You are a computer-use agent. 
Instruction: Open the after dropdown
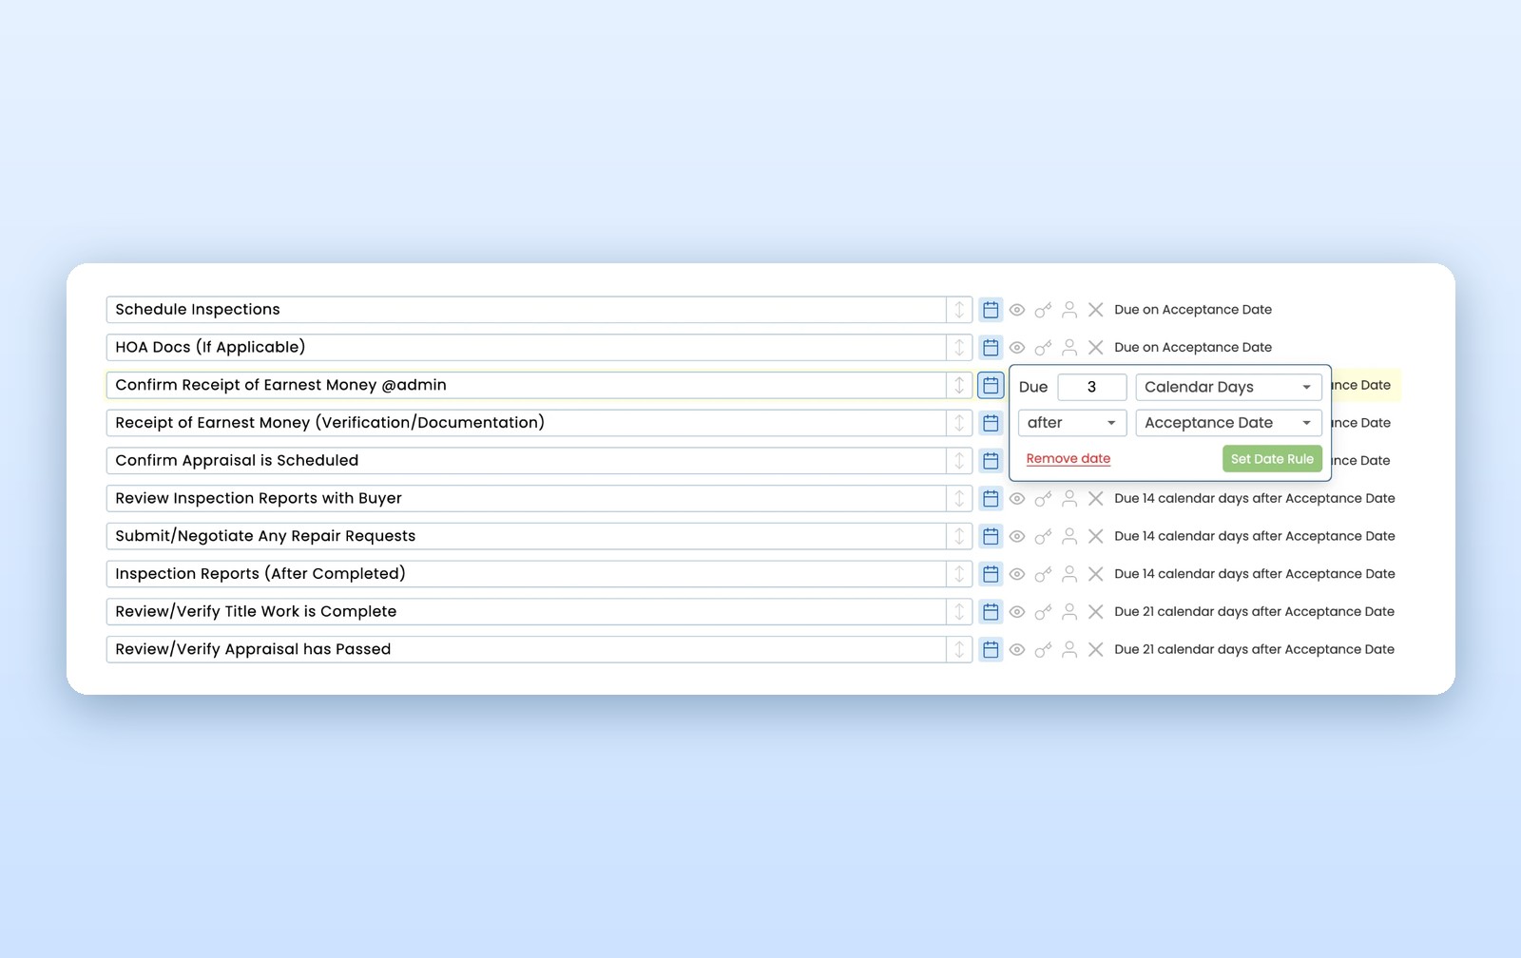[1072, 423]
